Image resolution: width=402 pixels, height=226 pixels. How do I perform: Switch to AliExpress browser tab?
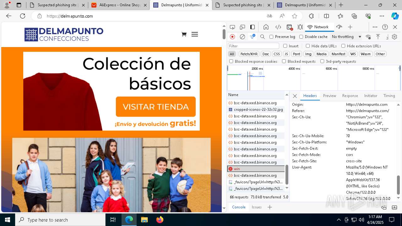click(x=119, y=5)
